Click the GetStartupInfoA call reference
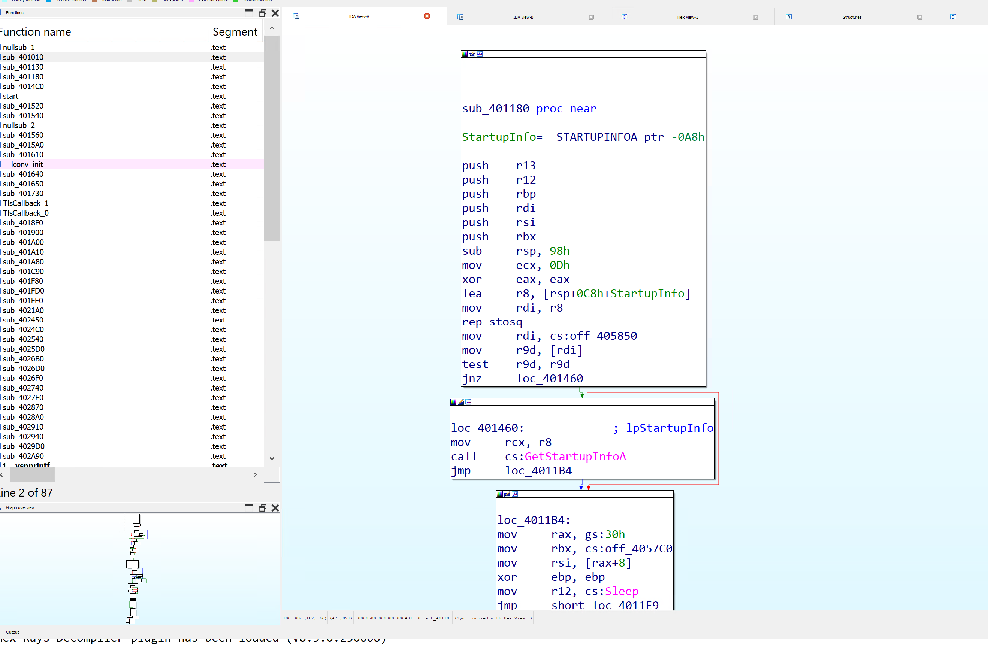 click(x=575, y=457)
